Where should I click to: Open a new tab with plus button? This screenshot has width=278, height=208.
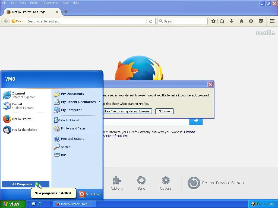click(66, 12)
